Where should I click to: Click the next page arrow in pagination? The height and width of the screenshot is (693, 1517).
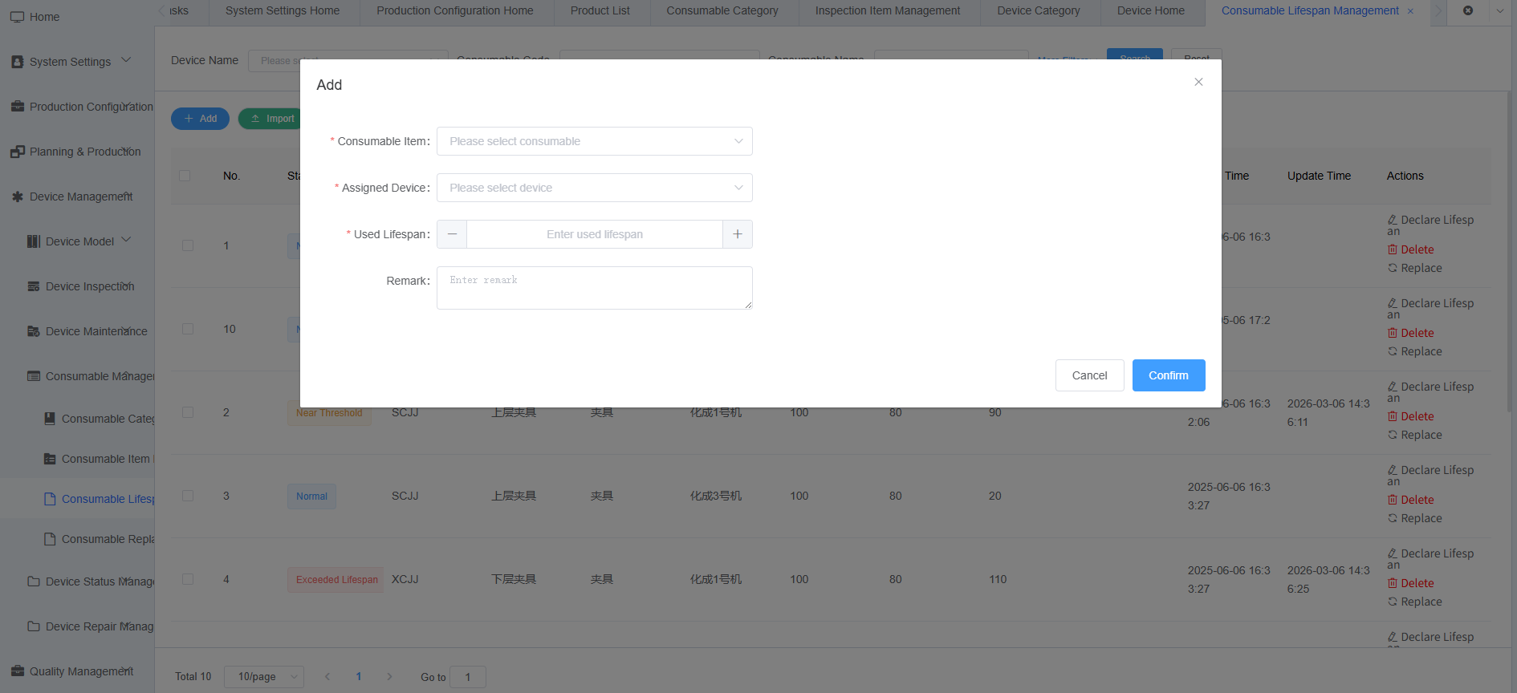pyautogui.click(x=389, y=677)
